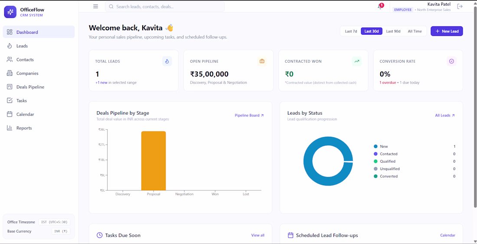
Task: Click the Unqualified status gray legend dot
Action: tap(376, 169)
